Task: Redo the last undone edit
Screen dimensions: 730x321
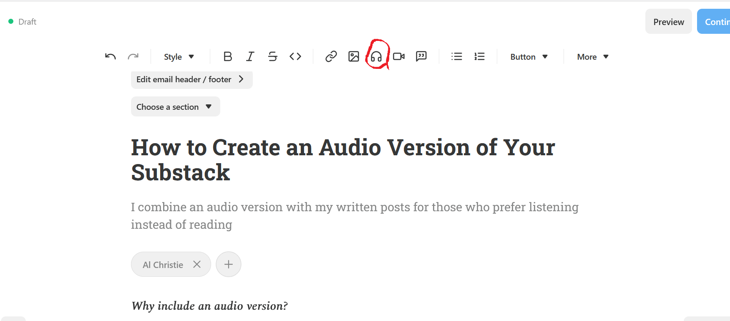Action: pos(133,56)
